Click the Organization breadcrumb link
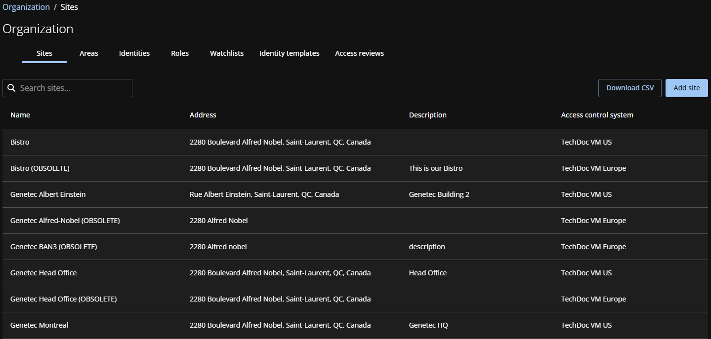 pyautogui.click(x=26, y=6)
